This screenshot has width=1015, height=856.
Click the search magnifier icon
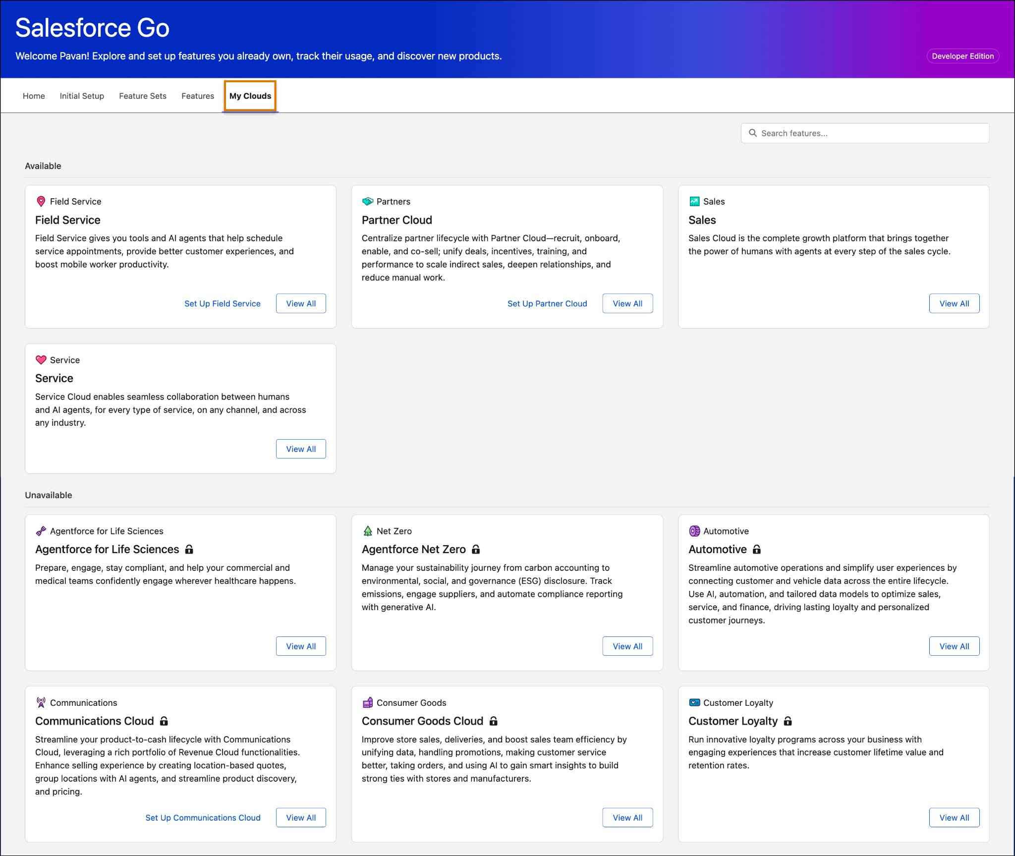(753, 133)
